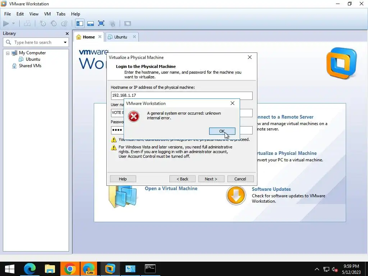The height and width of the screenshot is (276, 368).
Task: Click the console view toolbar icon
Action: point(128,23)
